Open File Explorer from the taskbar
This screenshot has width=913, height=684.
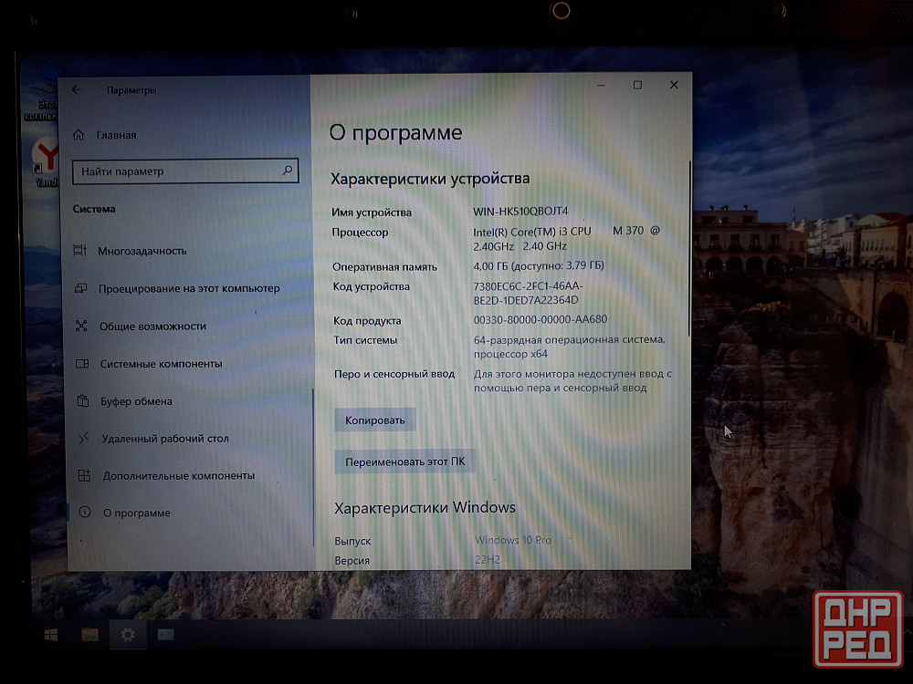(x=89, y=635)
